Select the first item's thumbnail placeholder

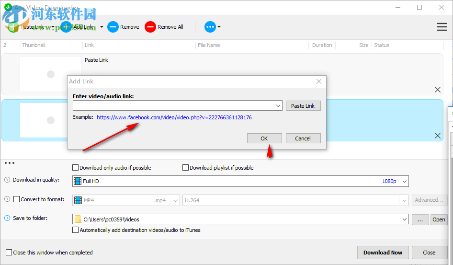[51, 74]
